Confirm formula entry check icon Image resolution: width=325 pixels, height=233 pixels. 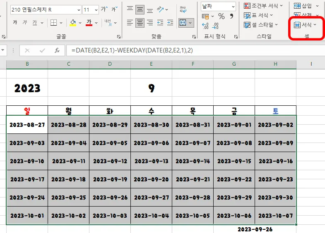coord(42,50)
